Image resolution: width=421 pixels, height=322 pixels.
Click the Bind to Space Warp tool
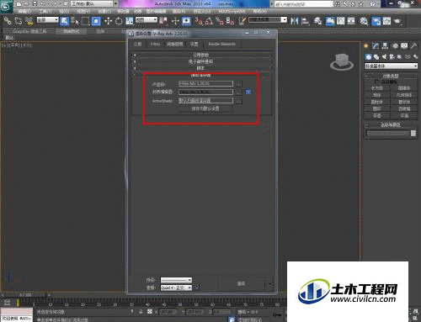pyautogui.click(x=29, y=21)
